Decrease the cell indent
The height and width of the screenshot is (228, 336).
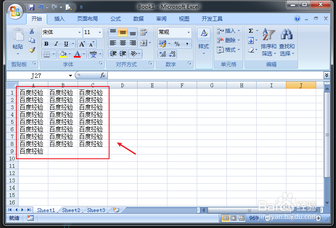tap(113, 54)
